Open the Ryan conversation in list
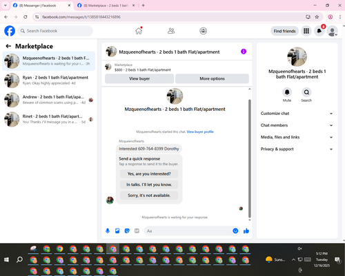The width and height of the screenshot is (345, 276). point(48,81)
